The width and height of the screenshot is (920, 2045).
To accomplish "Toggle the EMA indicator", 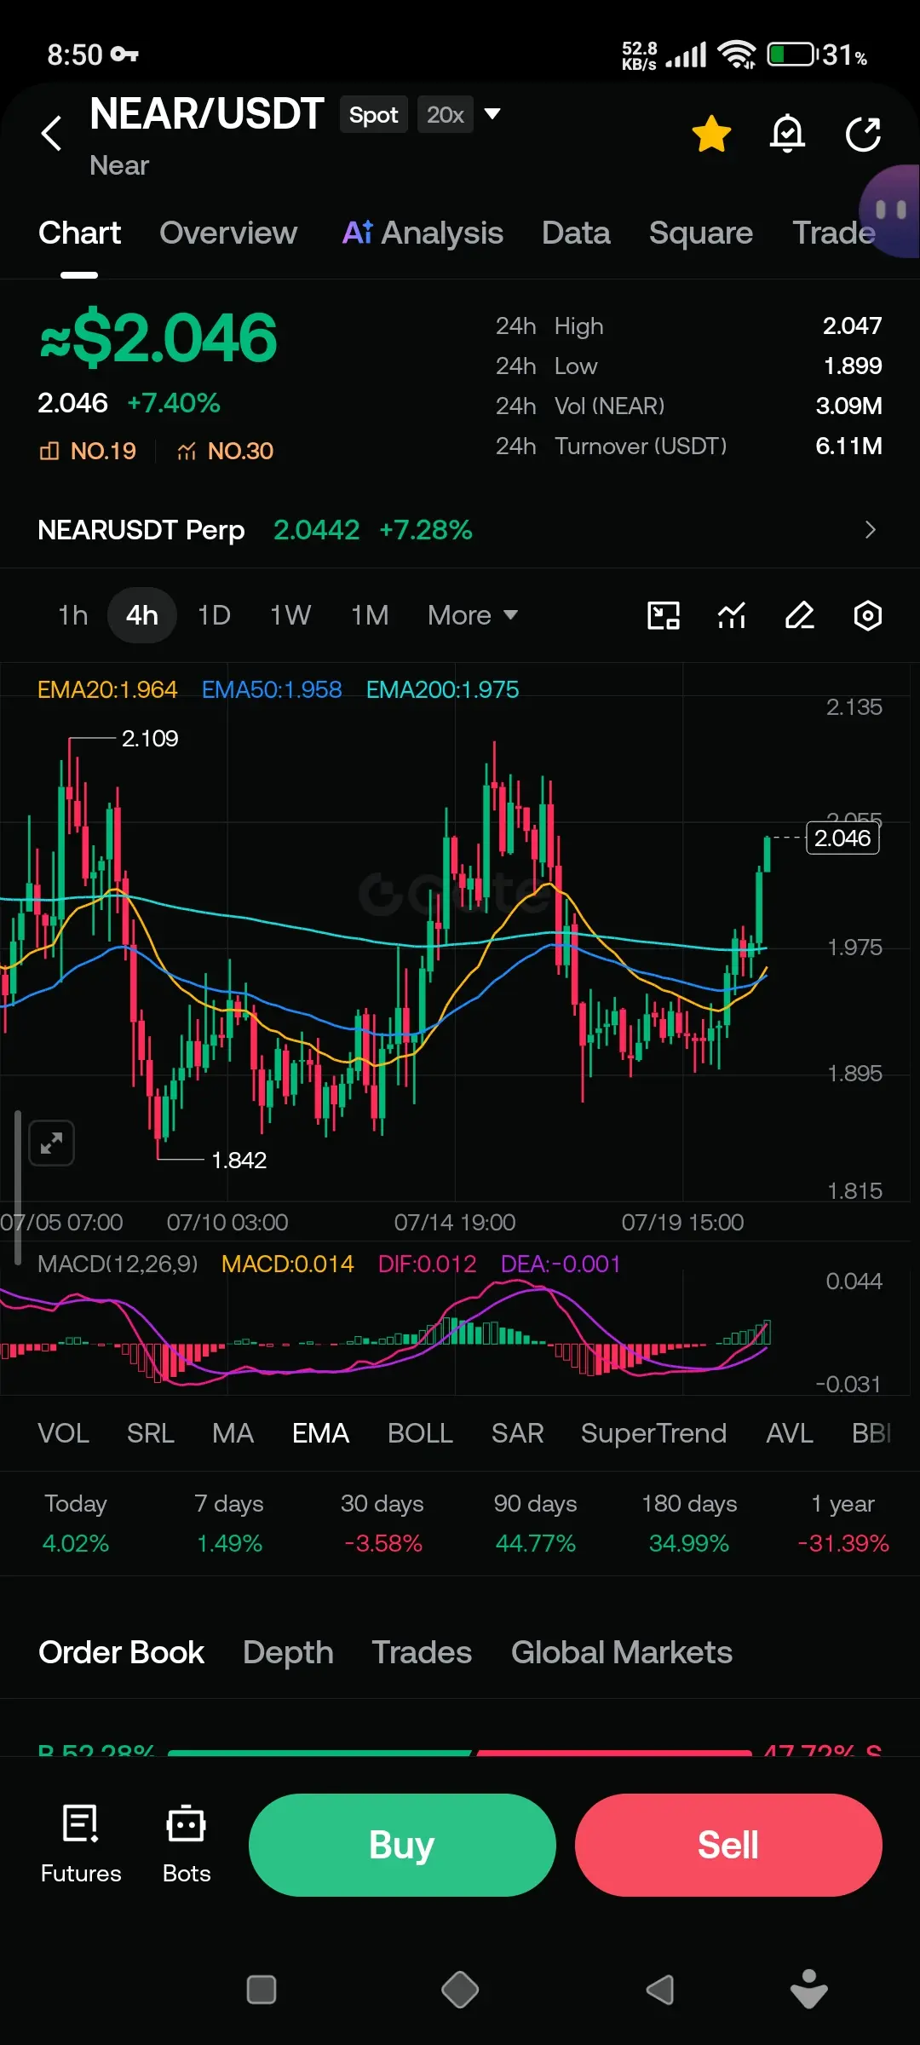I will point(321,1433).
